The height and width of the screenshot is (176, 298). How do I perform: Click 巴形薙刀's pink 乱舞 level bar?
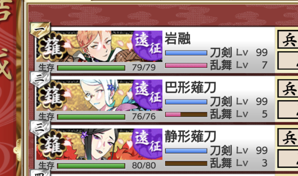[x=186, y=114]
